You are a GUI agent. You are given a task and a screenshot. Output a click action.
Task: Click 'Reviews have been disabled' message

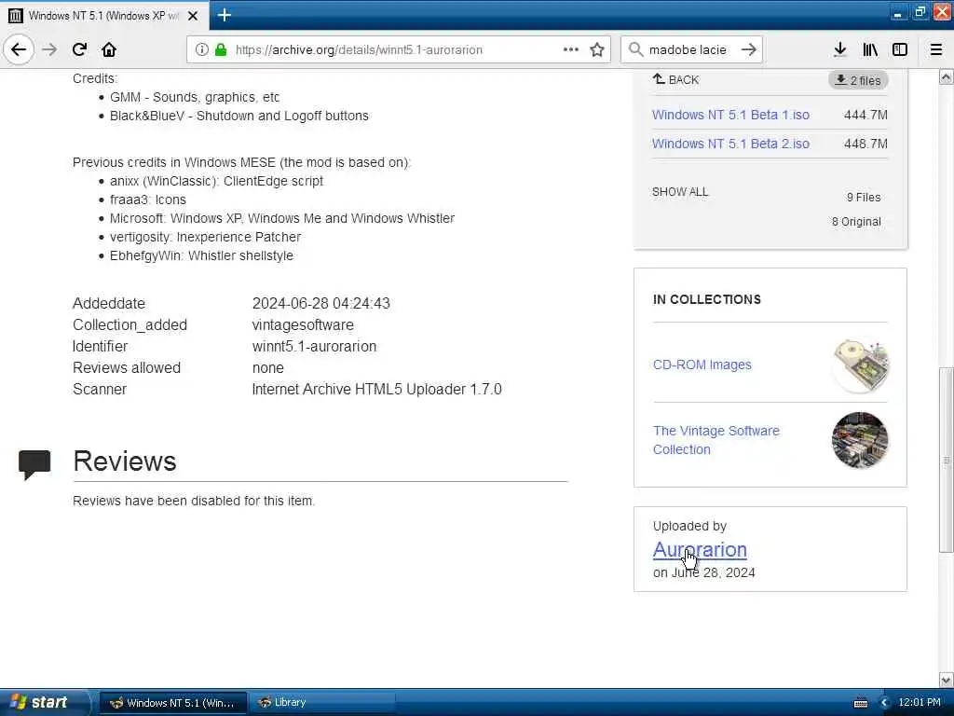pos(194,501)
